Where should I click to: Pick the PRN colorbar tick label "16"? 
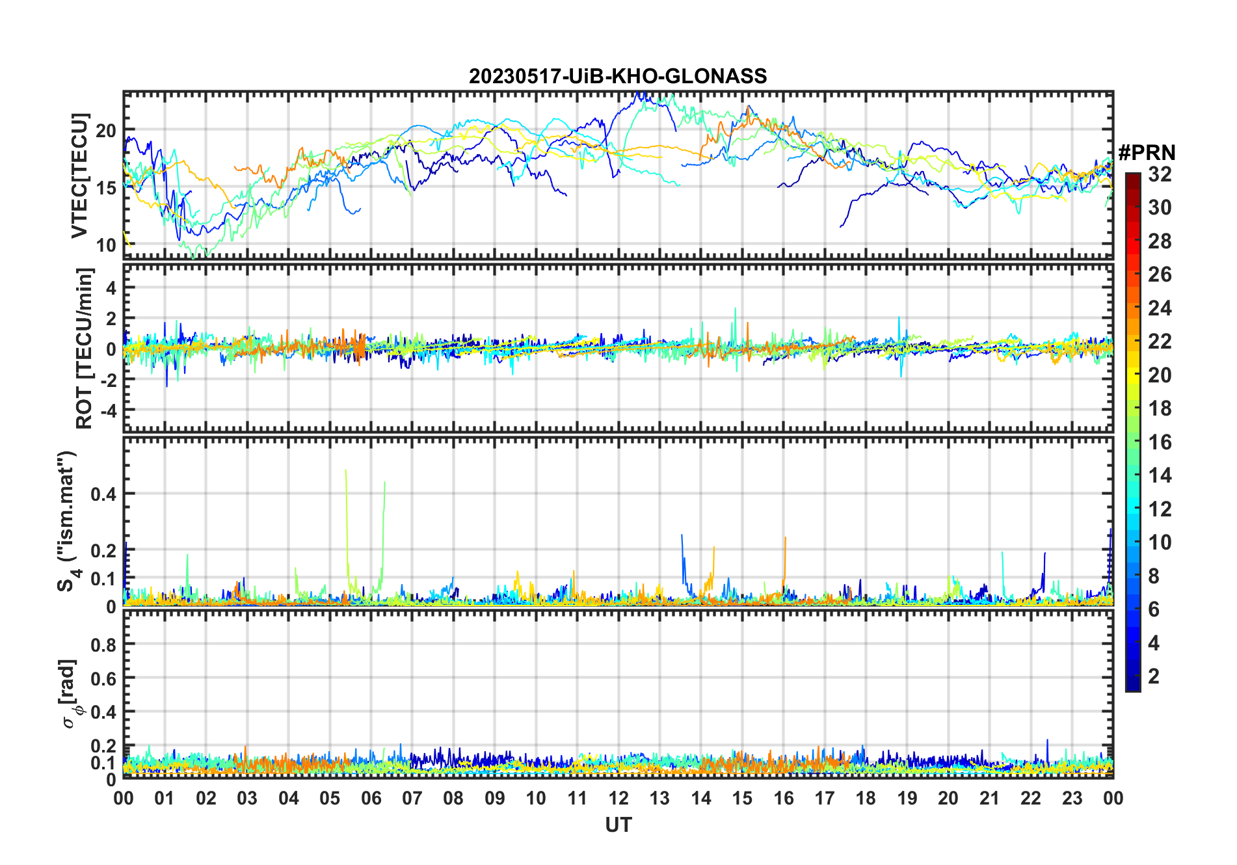pyautogui.click(x=1160, y=442)
